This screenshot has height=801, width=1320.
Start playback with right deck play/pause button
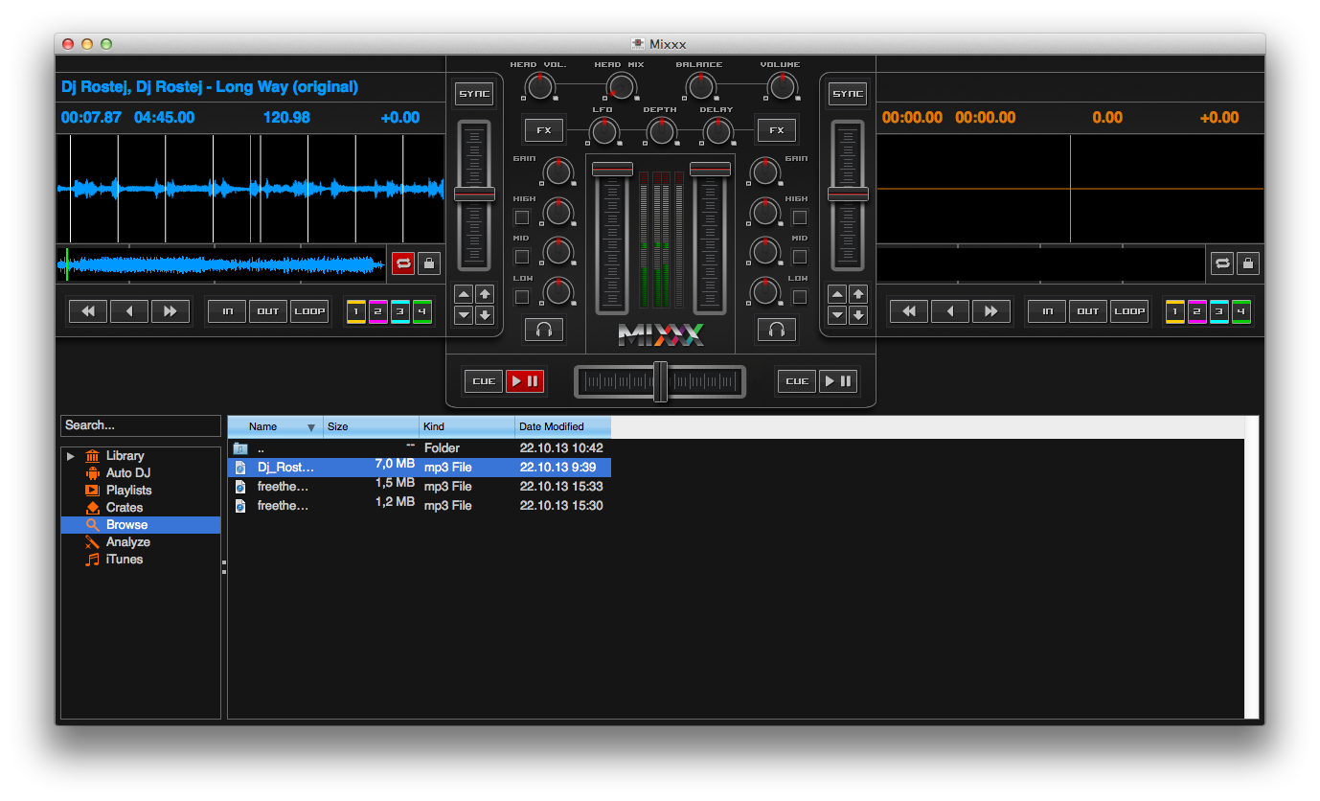click(x=838, y=381)
